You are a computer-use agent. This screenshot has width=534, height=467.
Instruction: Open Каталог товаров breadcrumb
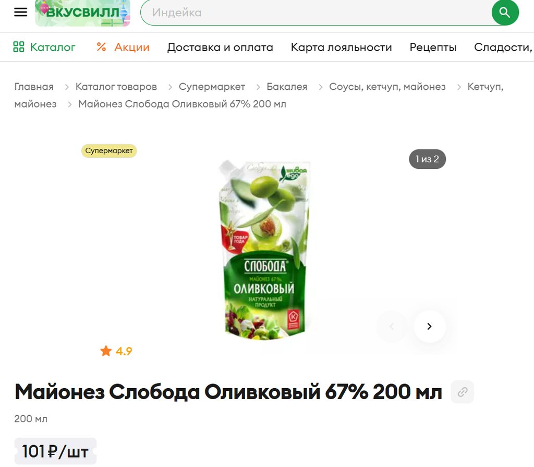[116, 87]
